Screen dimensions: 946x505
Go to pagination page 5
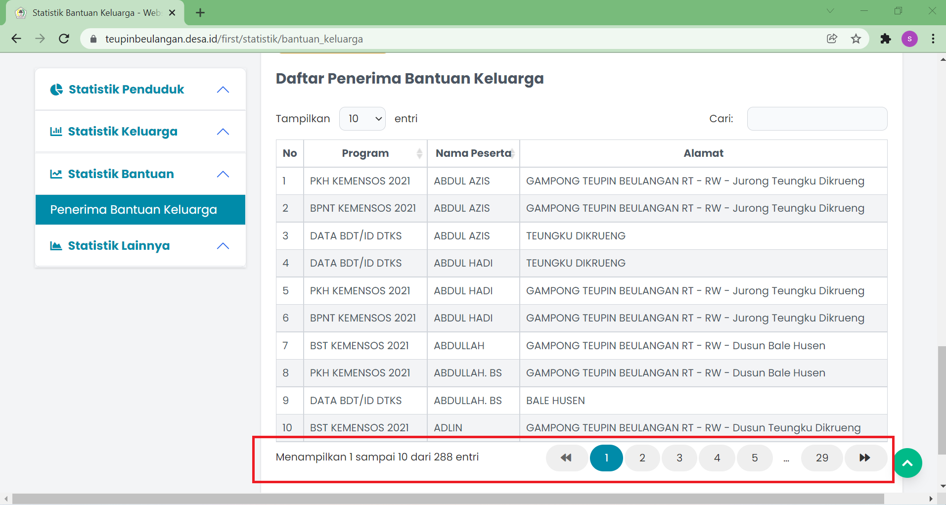(x=755, y=458)
